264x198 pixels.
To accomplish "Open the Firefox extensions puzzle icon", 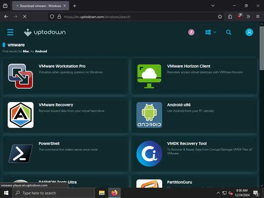I will [230, 16].
